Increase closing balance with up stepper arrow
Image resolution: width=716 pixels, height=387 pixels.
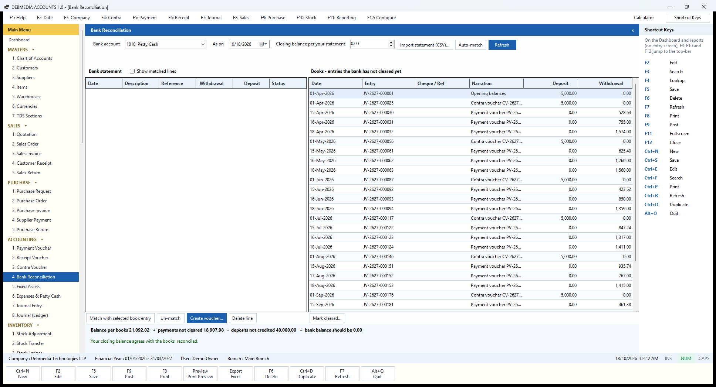pyautogui.click(x=391, y=42)
